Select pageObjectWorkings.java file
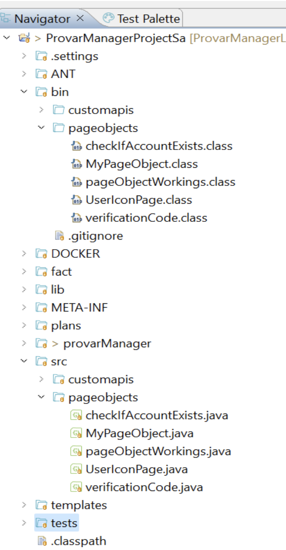The height and width of the screenshot is (550, 286). (158, 451)
